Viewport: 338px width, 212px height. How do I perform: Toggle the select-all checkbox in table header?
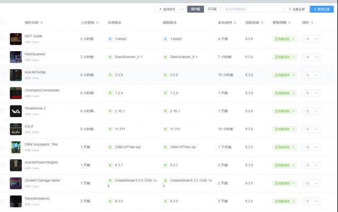click(3, 23)
